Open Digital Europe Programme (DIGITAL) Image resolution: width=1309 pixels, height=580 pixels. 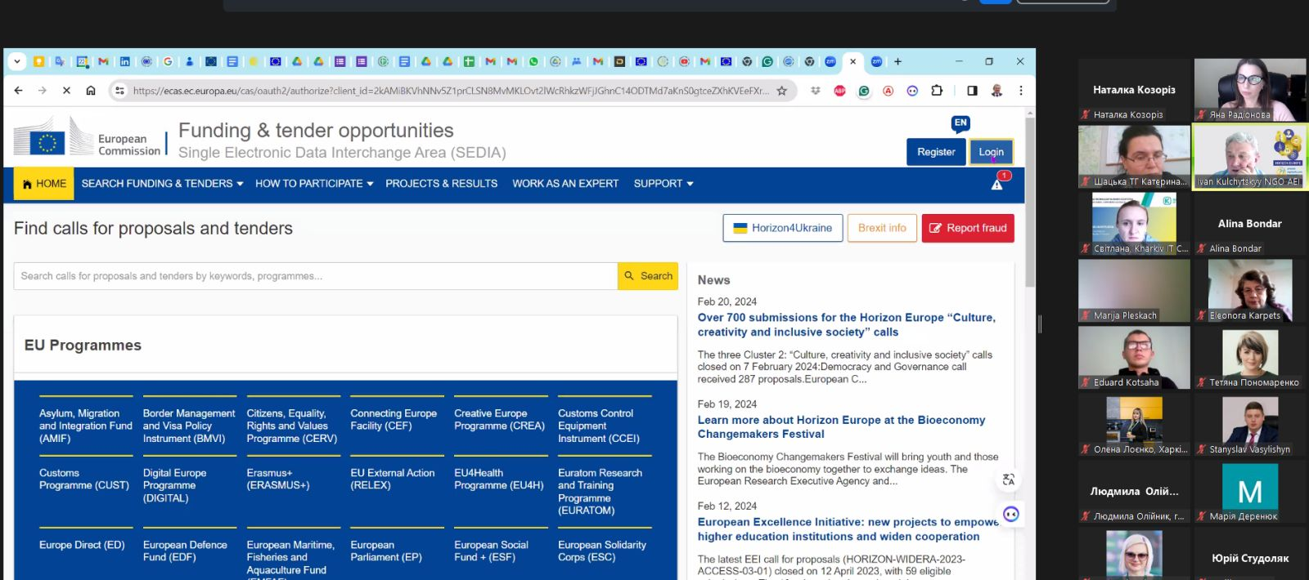(x=175, y=485)
